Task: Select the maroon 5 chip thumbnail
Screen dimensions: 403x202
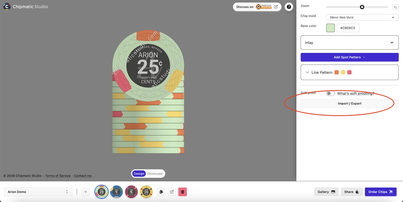Action: pyautogui.click(x=131, y=192)
